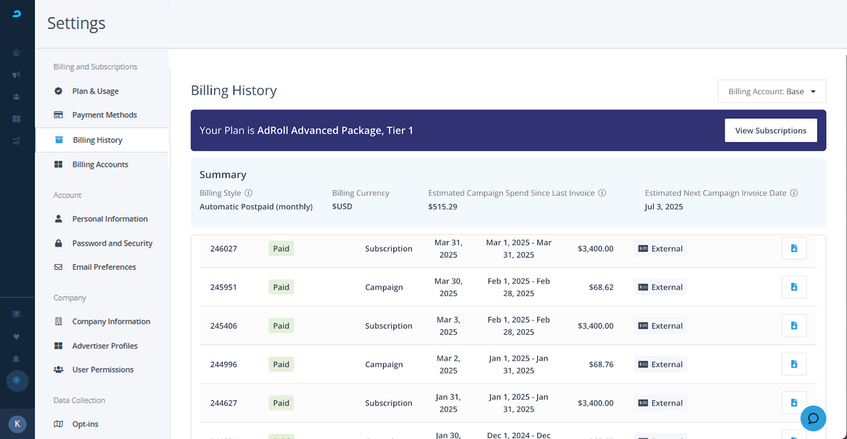Viewport: 847px width, 439px height.
Task: Open the campaigns megaphone icon
Action: (16, 75)
